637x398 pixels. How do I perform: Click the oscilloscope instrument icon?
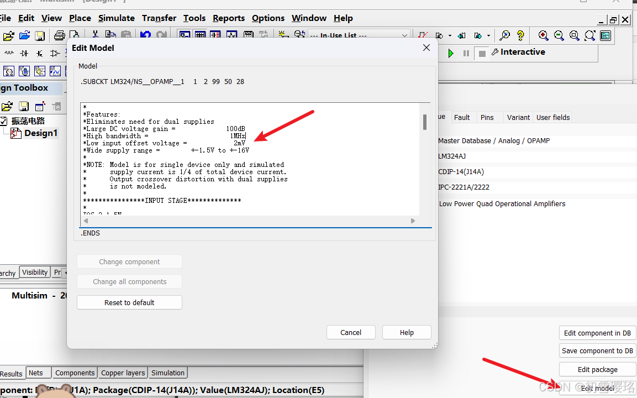coord(55,71)
